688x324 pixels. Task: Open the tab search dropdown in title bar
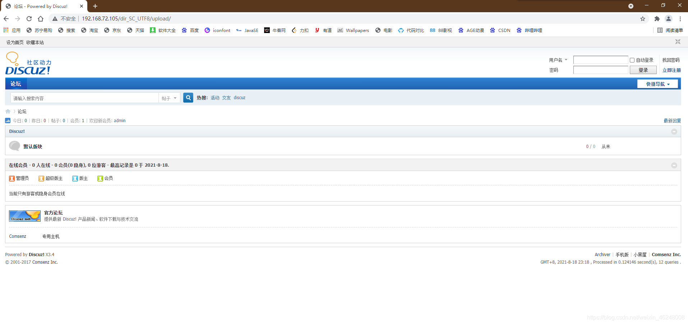(x=631, y=6)
